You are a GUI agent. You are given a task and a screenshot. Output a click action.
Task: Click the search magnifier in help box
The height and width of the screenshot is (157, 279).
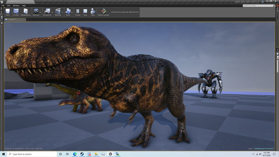point(274,6)
